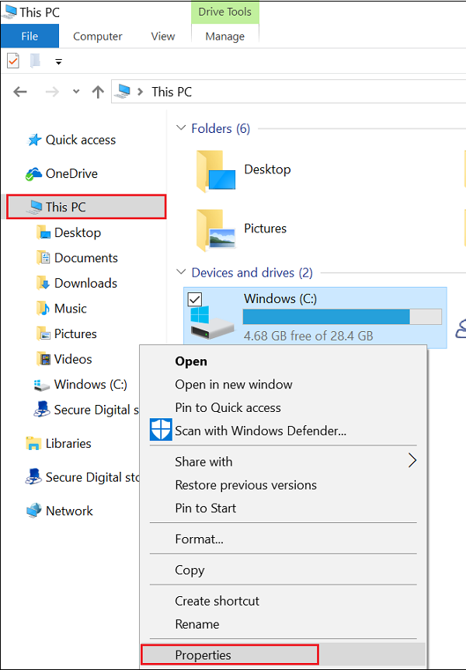Select Format... in the context menu
Screen dimensions: 466x670
(199, 539)
